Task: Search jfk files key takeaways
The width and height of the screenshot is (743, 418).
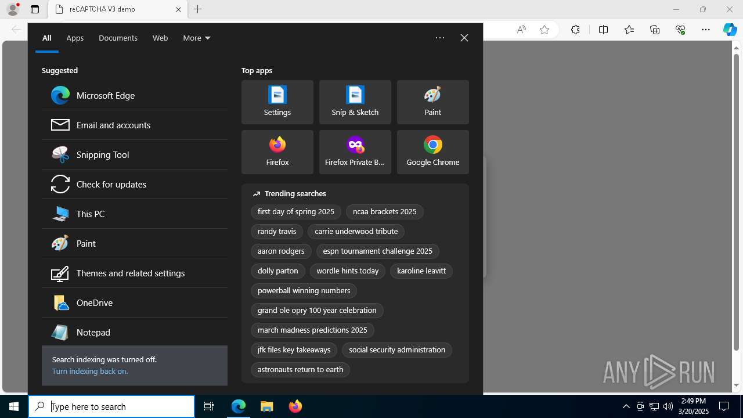Action: (x=294, y=349)
